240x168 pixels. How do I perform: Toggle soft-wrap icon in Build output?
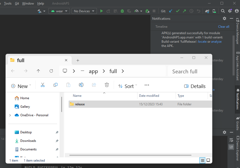coord(231,140)
